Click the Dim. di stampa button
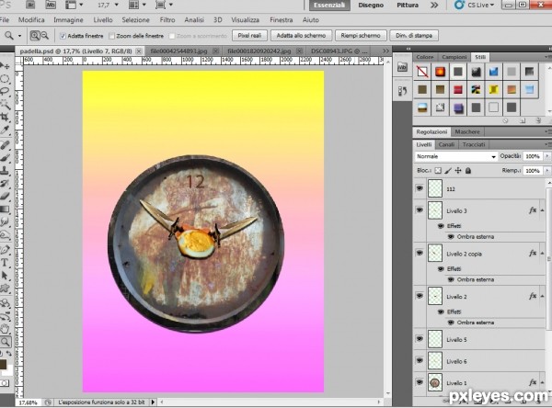Screen dimensions: 552x408 pos(414,36)
